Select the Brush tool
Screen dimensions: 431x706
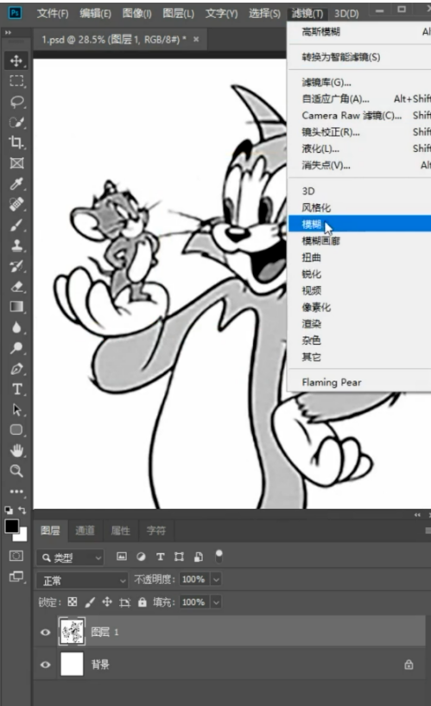point(16,225)
